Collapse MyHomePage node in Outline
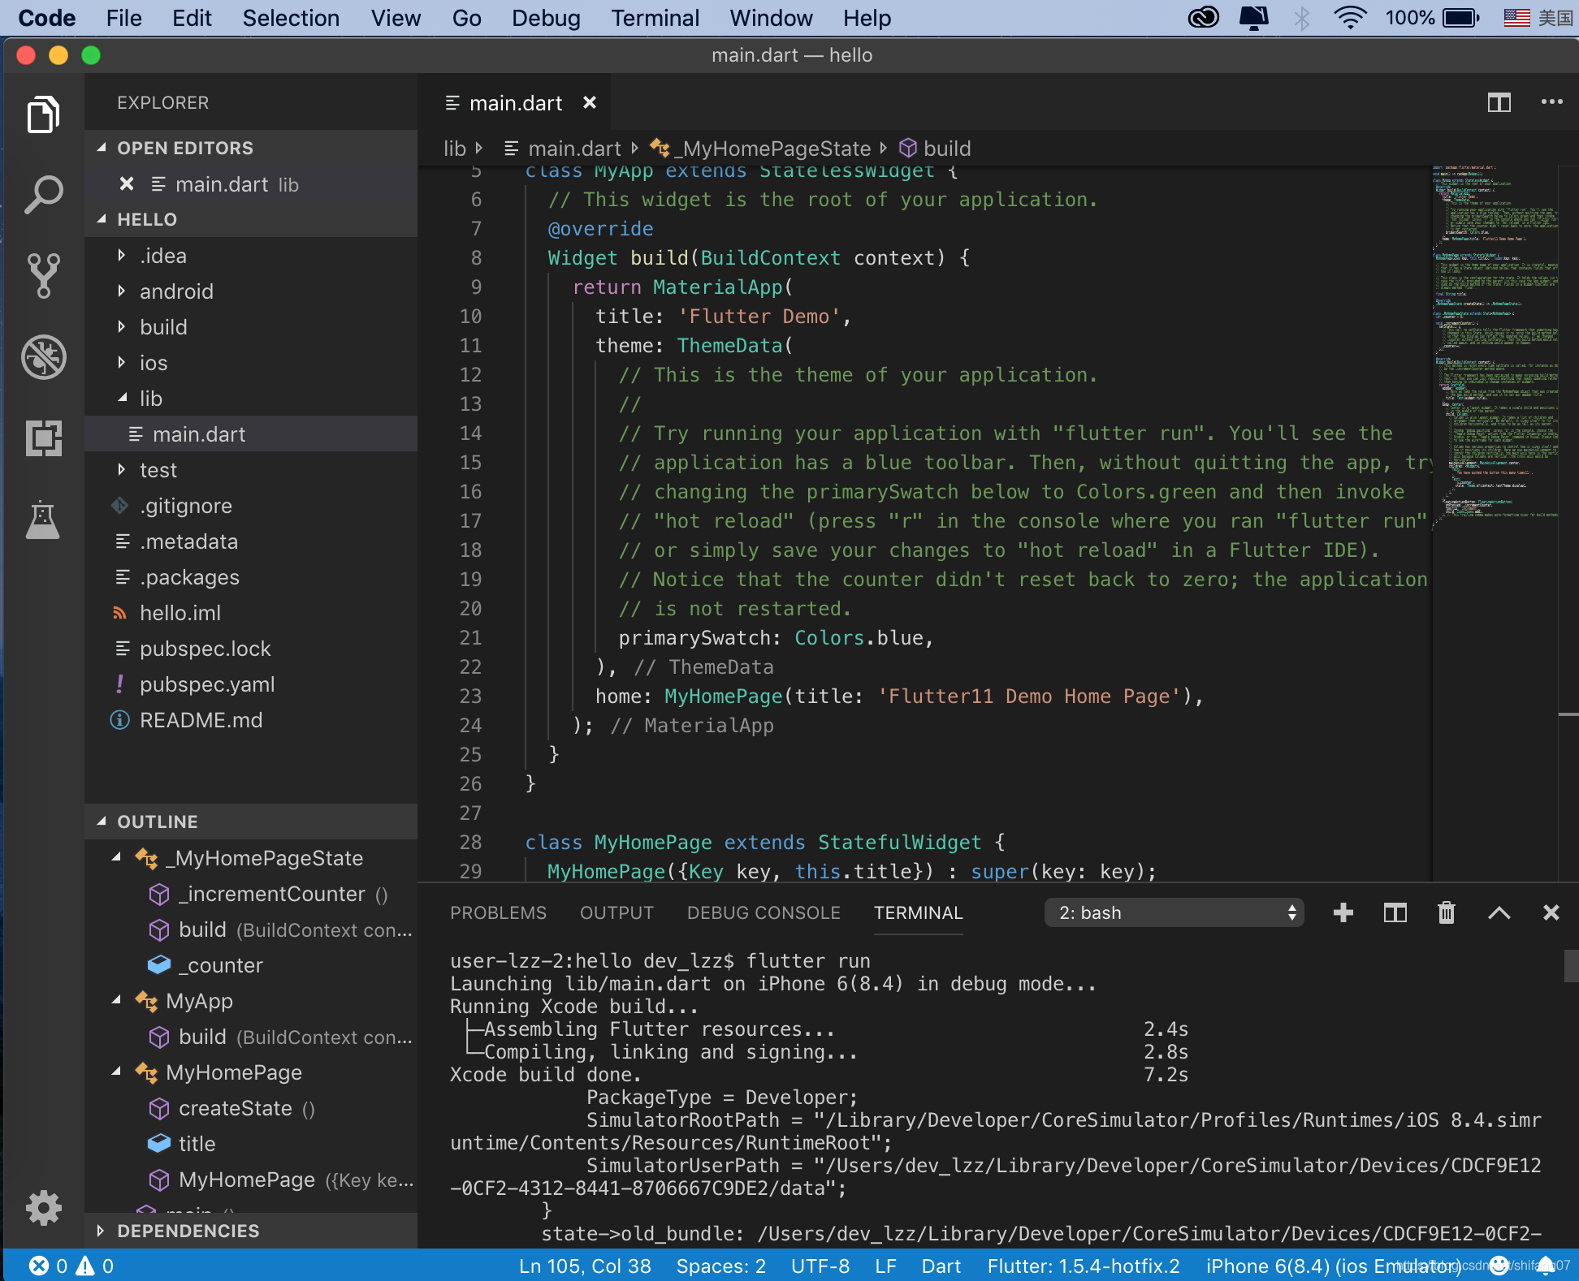This screenshot has width=1579, height=1281. (x=117, y=1072)
